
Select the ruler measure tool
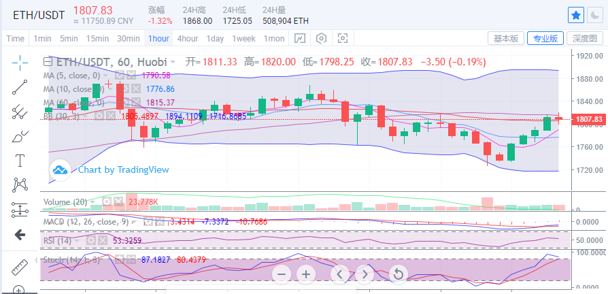pos(19,267)
